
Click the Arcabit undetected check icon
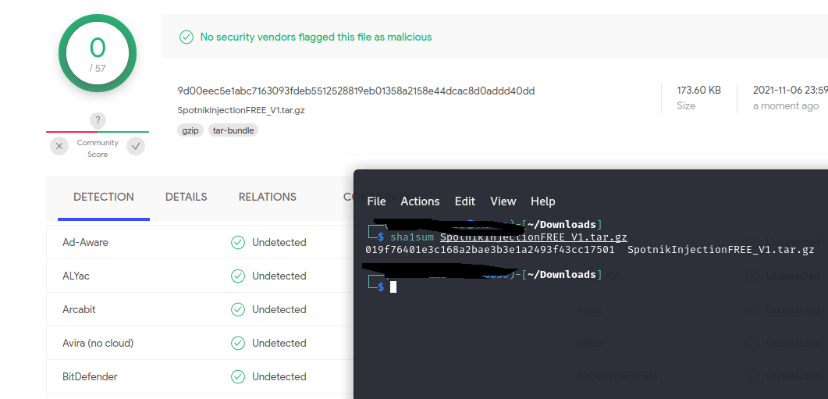(237, 310)
